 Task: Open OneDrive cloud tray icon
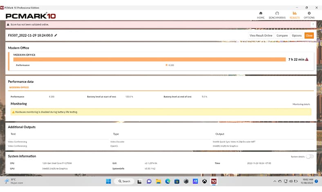coord(280,181)
